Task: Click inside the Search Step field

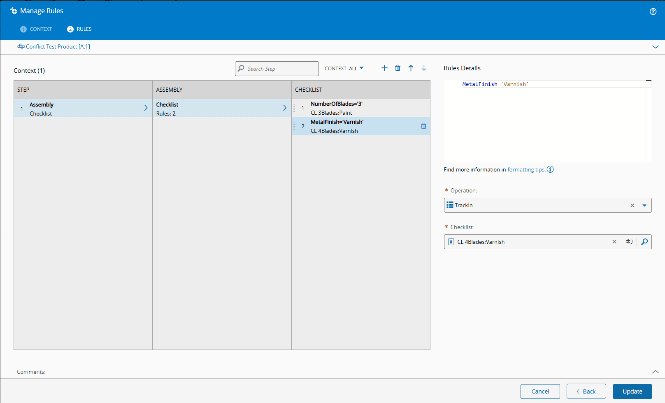Action: (x=277, y=68)
